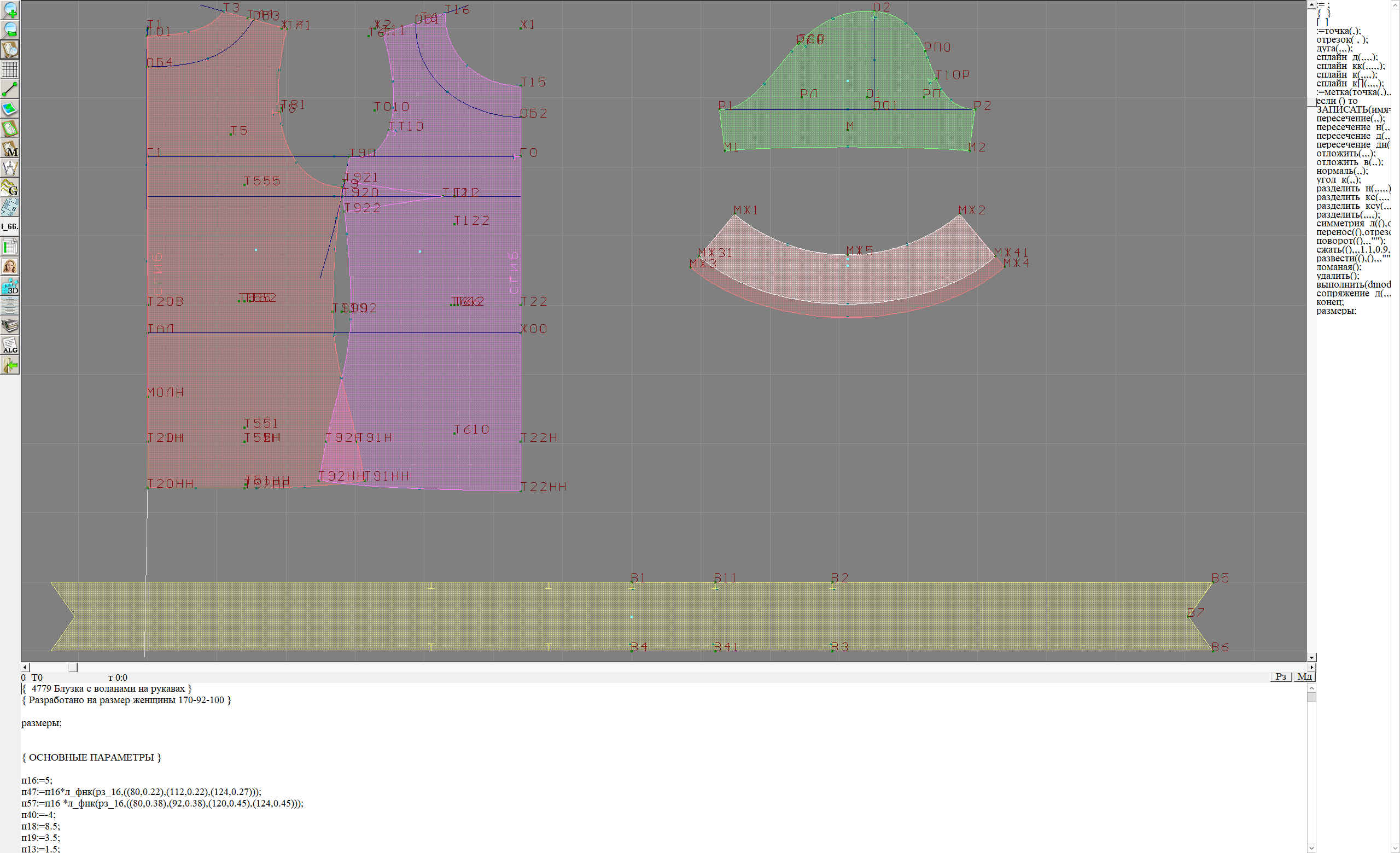1400x853 pixels.
Task: Click the Рз button
Action: [x=1281, y=676]
